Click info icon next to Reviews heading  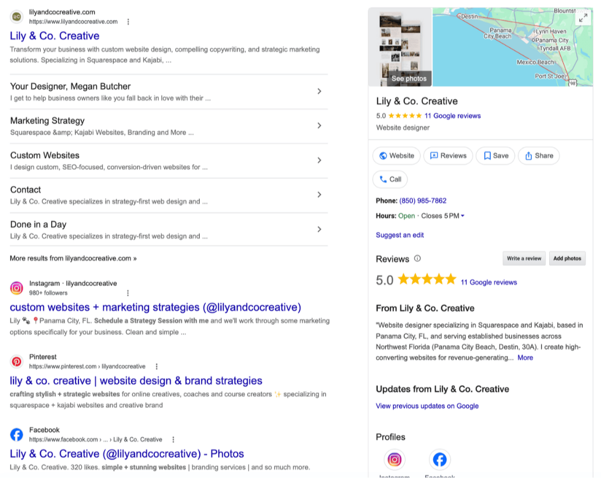tap(417, 259)
